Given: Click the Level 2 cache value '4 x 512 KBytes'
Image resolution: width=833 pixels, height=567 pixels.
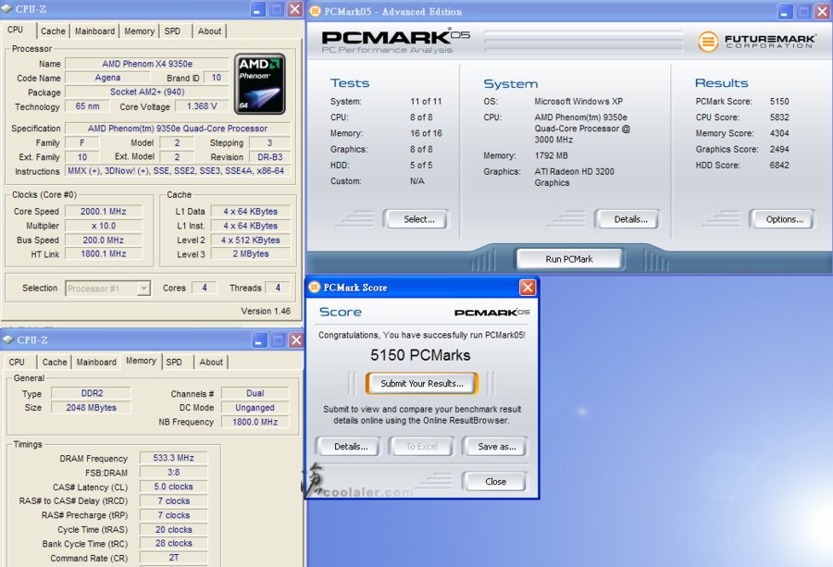Looking at the screenshot, I should [251, 240].
